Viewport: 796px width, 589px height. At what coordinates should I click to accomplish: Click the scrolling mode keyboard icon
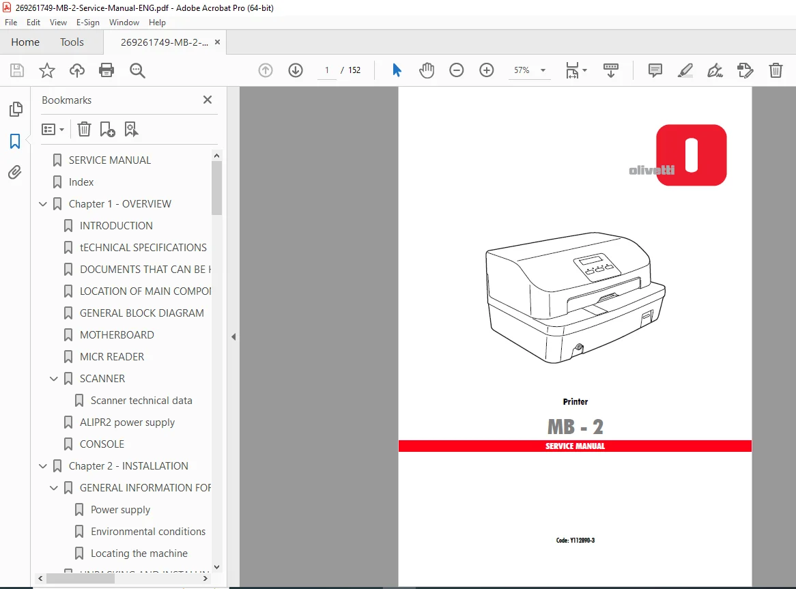point(611,70)
